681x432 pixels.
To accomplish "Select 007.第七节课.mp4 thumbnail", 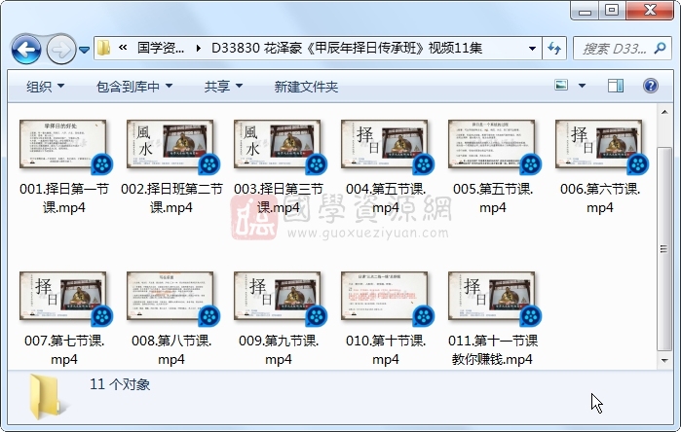I will click(63, 296).
